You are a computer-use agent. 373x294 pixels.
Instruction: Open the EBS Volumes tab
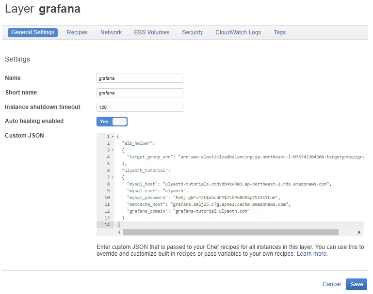coord(152,32)
